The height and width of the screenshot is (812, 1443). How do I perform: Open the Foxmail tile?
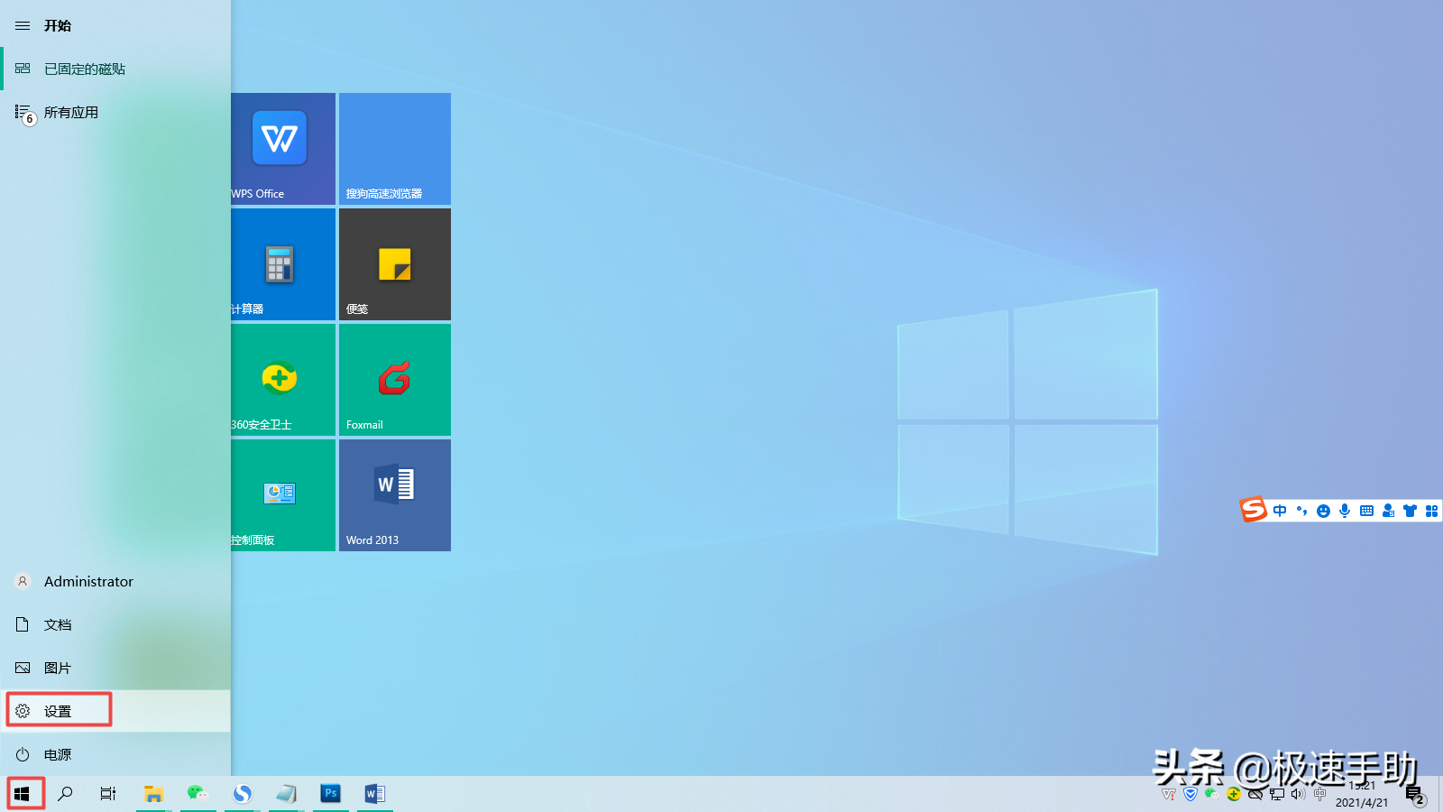395,380
